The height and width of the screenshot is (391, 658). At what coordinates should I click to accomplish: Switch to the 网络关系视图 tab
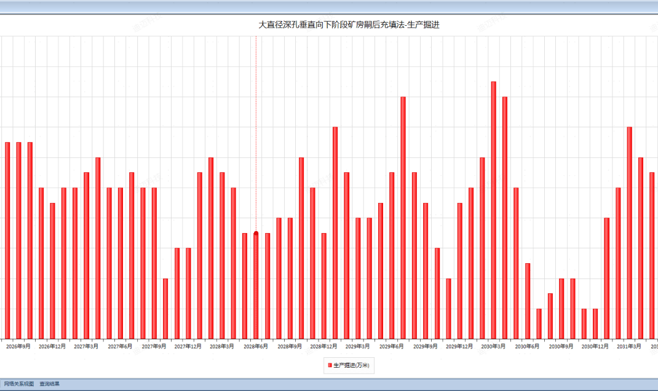click(19, 384)
